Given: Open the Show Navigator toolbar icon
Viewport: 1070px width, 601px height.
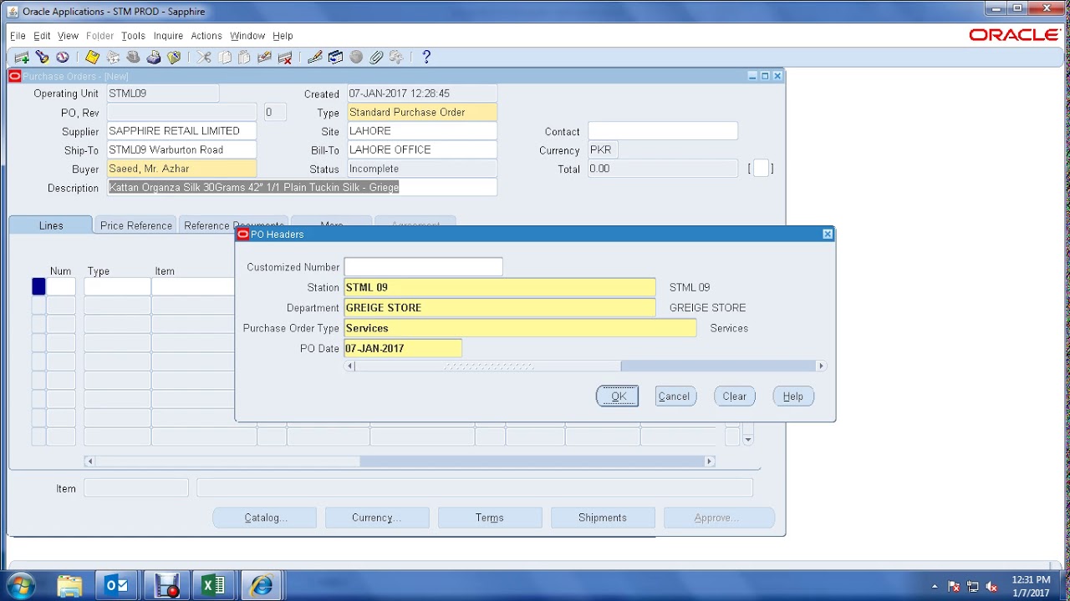Looking at the screenshot, I should (x=62, y=57).
